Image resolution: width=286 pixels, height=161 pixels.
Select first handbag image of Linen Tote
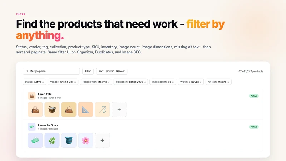(x=35, y=109)
